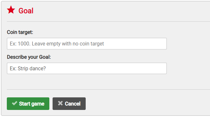Click the Describe your Goal label
The width and height of the screenshot is (210, 118).
tap(29, 57)
